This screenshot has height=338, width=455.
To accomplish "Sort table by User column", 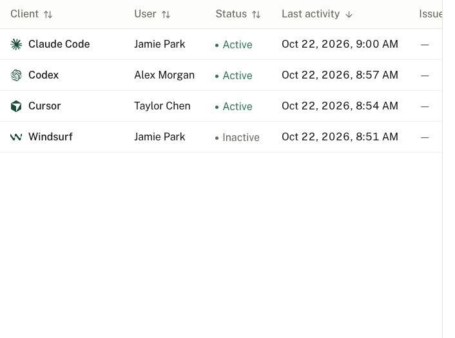I will pyautogui.click(x=152, y=14).
